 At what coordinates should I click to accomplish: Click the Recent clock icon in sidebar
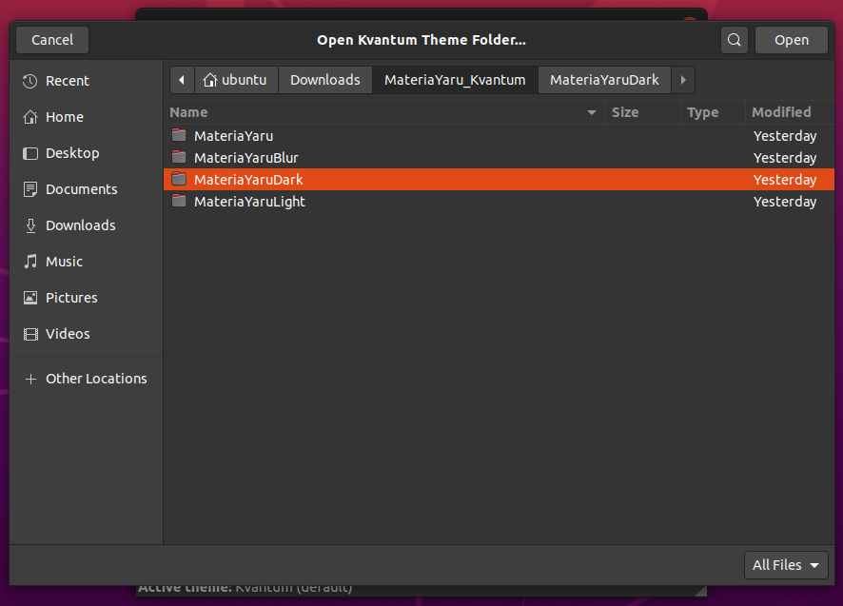(30, 81)
